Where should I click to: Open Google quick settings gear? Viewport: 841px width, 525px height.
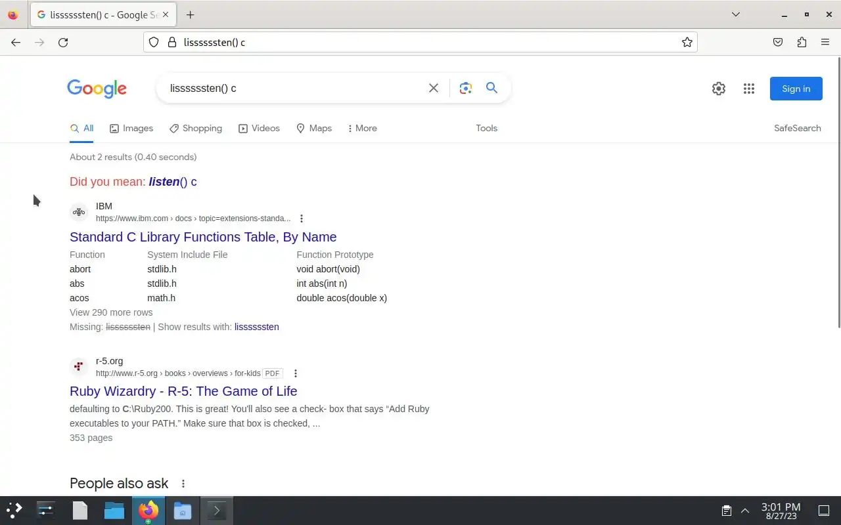pos(719,89)
